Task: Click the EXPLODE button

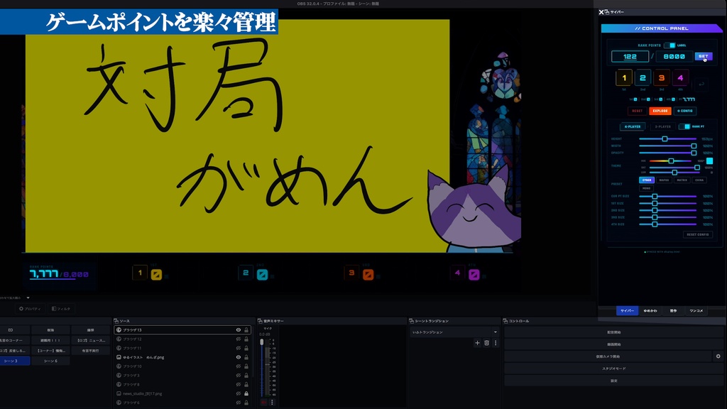Action: 660,111
